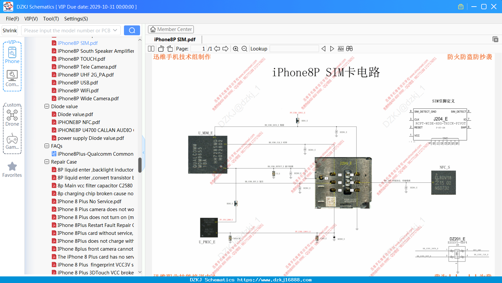The image size is (502, 283).
Task: Click the yellow briefcase icon in title bar
Action: [x=461, y=7]
